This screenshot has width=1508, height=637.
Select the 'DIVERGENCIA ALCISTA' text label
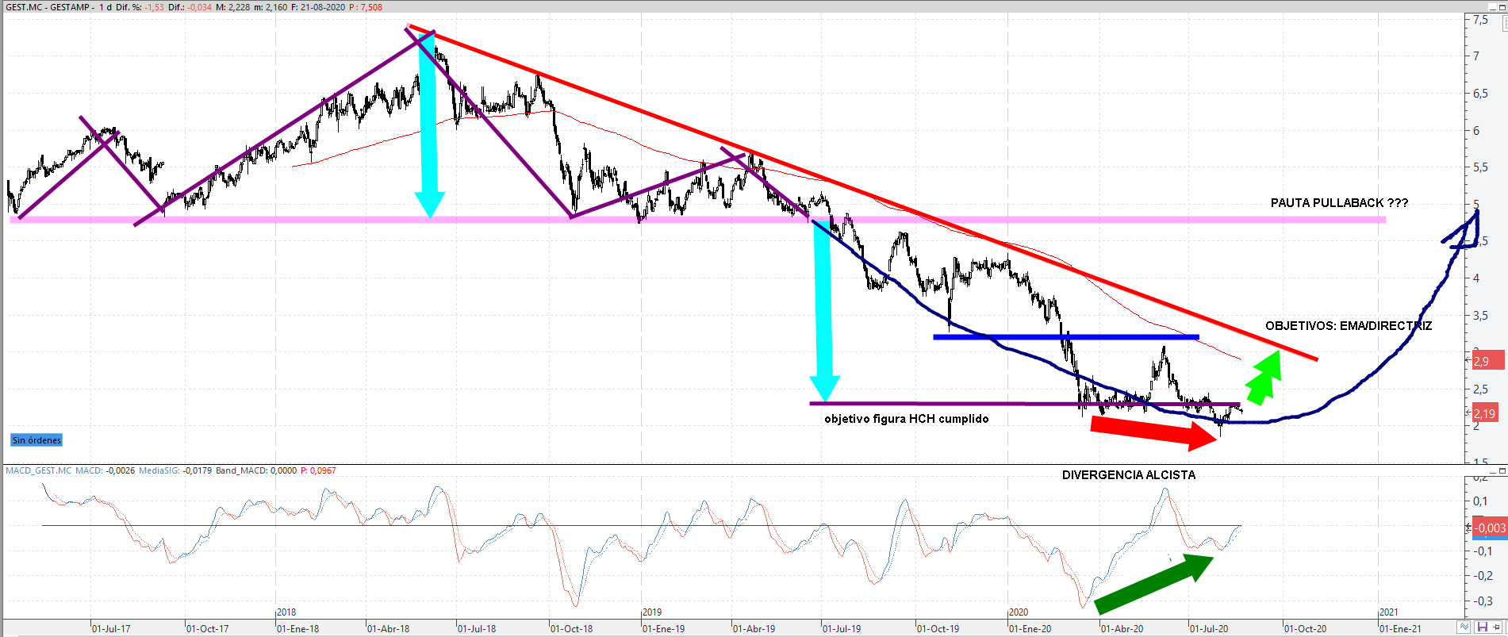[x=1128, y=475]
